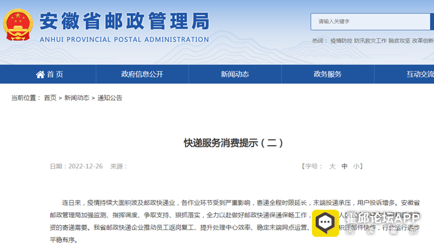Open 新闻动态 navigation tab

click(x=235, y=74)
